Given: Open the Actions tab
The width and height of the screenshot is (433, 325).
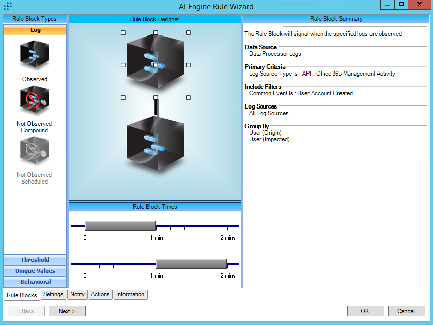Looking at the screenshot, I should pos(100,294).
